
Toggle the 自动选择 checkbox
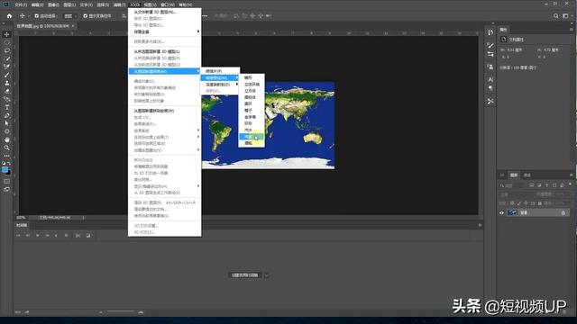click(x=36, y=16)
